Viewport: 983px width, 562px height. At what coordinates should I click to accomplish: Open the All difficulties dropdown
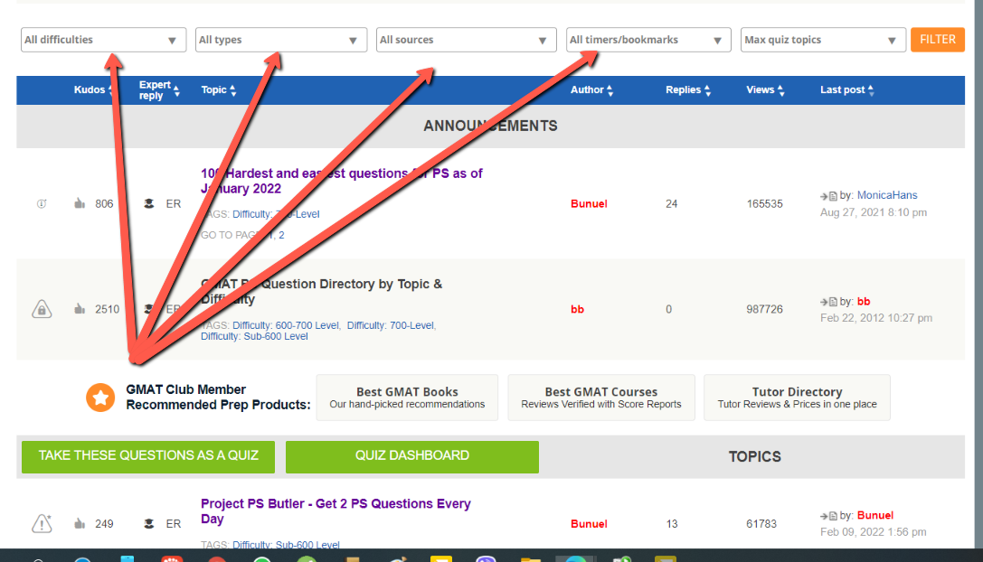pyautogui.click(x=103, y=40)
